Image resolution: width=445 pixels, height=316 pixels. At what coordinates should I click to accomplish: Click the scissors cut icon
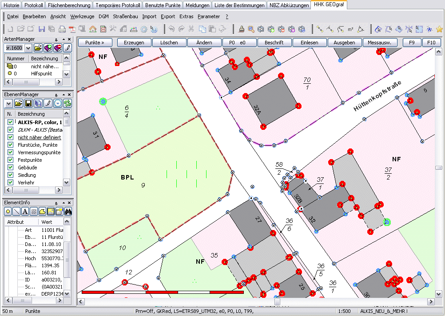pos(191,29)
